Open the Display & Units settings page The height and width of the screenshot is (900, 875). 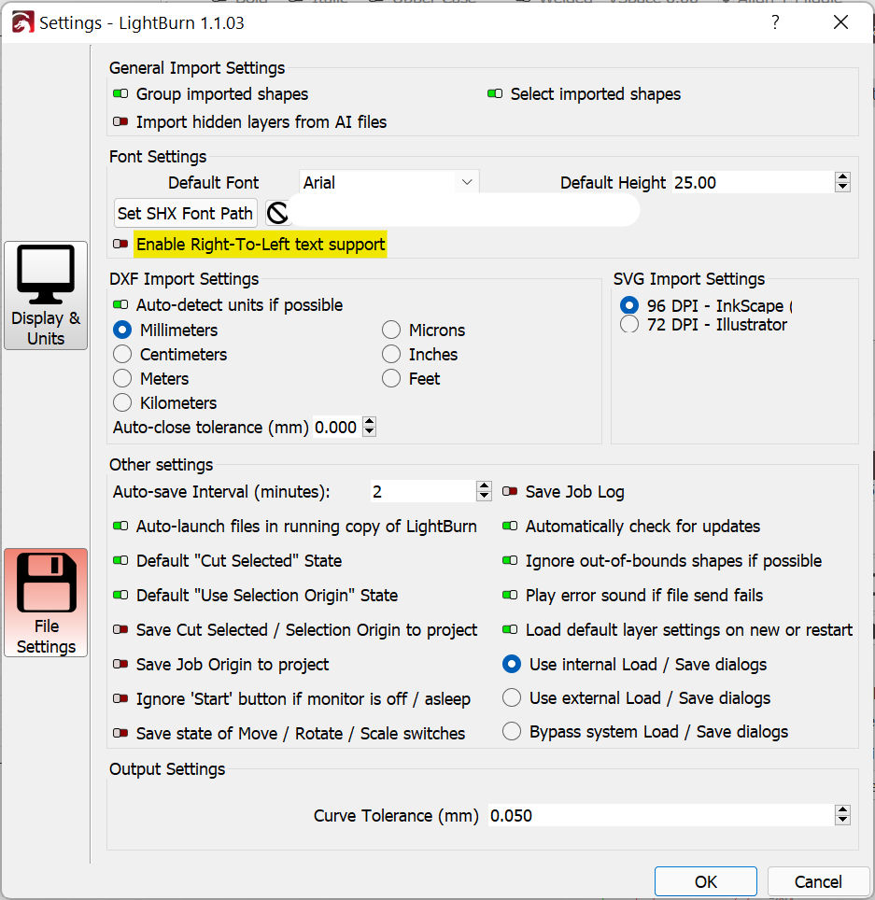tap(46, 296)
